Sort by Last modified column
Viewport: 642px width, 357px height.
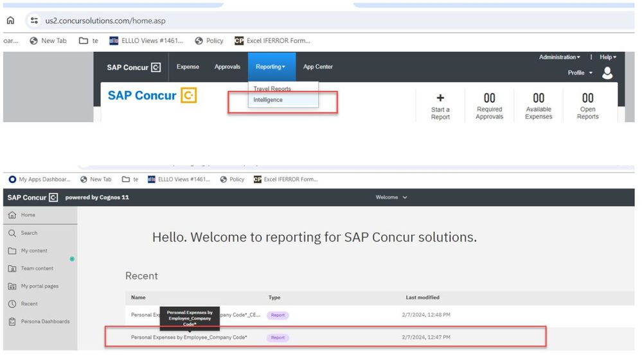click(x=423, y=297)
